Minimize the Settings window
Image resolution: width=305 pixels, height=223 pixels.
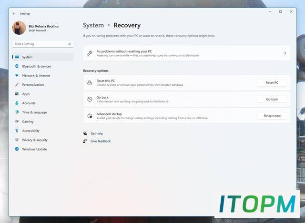(x=270, y=11)
